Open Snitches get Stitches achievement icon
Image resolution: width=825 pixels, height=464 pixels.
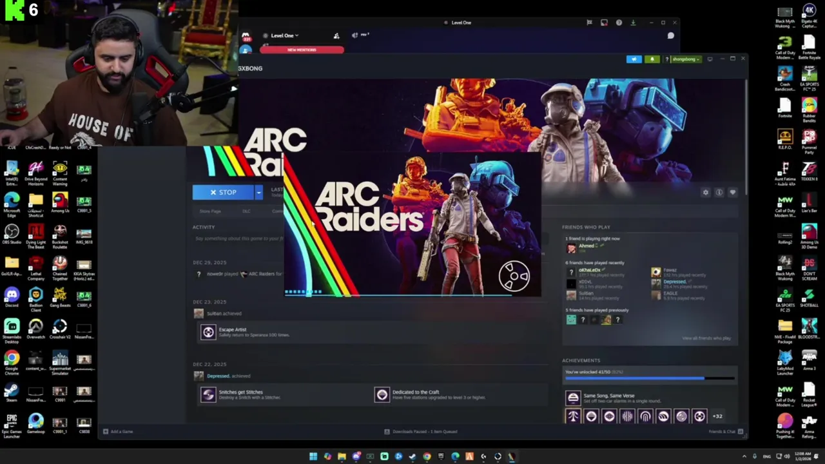pyautogui.click(x=208, y=394)
